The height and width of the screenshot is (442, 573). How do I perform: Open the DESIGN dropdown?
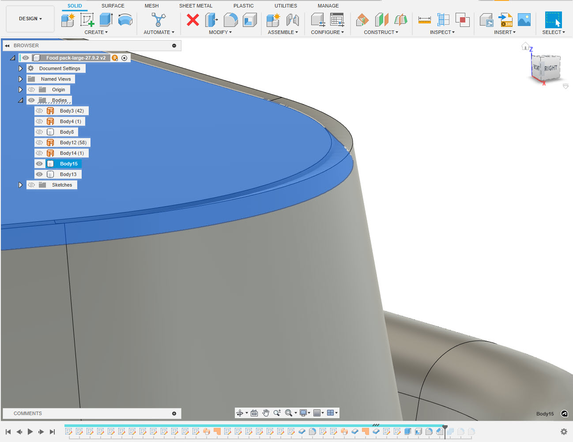tap(30, 19)
